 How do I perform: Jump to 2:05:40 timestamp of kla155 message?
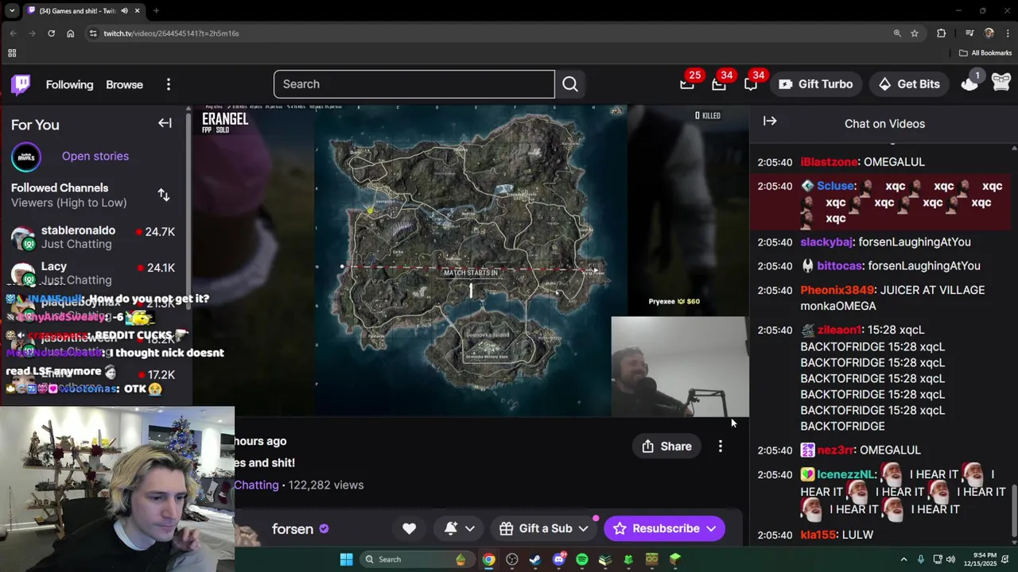[x=775, y=535]
